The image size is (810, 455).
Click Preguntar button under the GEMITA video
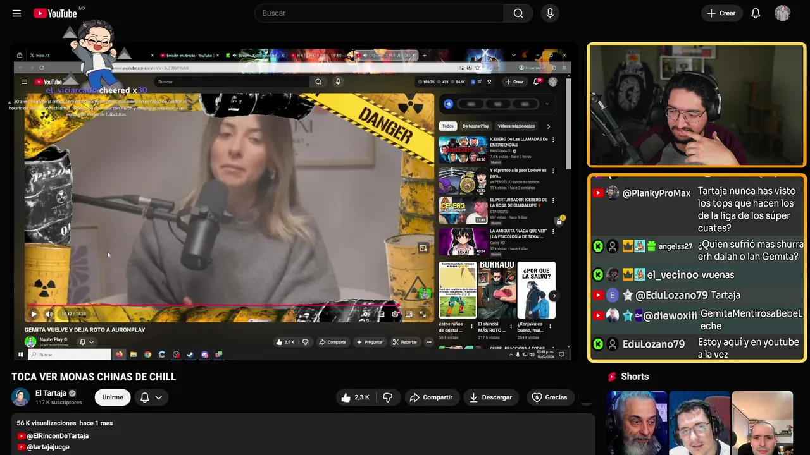pyautogui.click(x=370, y=342)
